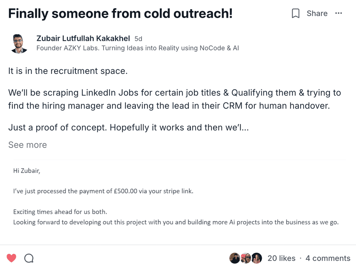Open Zubair's profile avatar photo

[19, 43]
